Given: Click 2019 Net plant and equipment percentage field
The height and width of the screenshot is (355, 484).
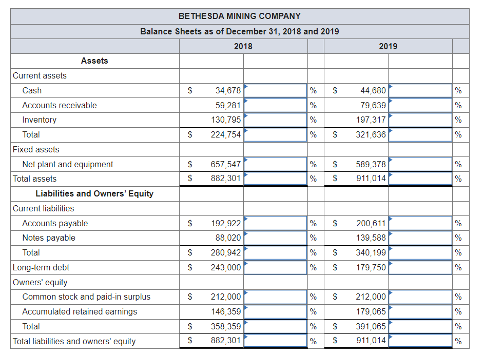Looking at the screenshot, I should click(420, 164).
